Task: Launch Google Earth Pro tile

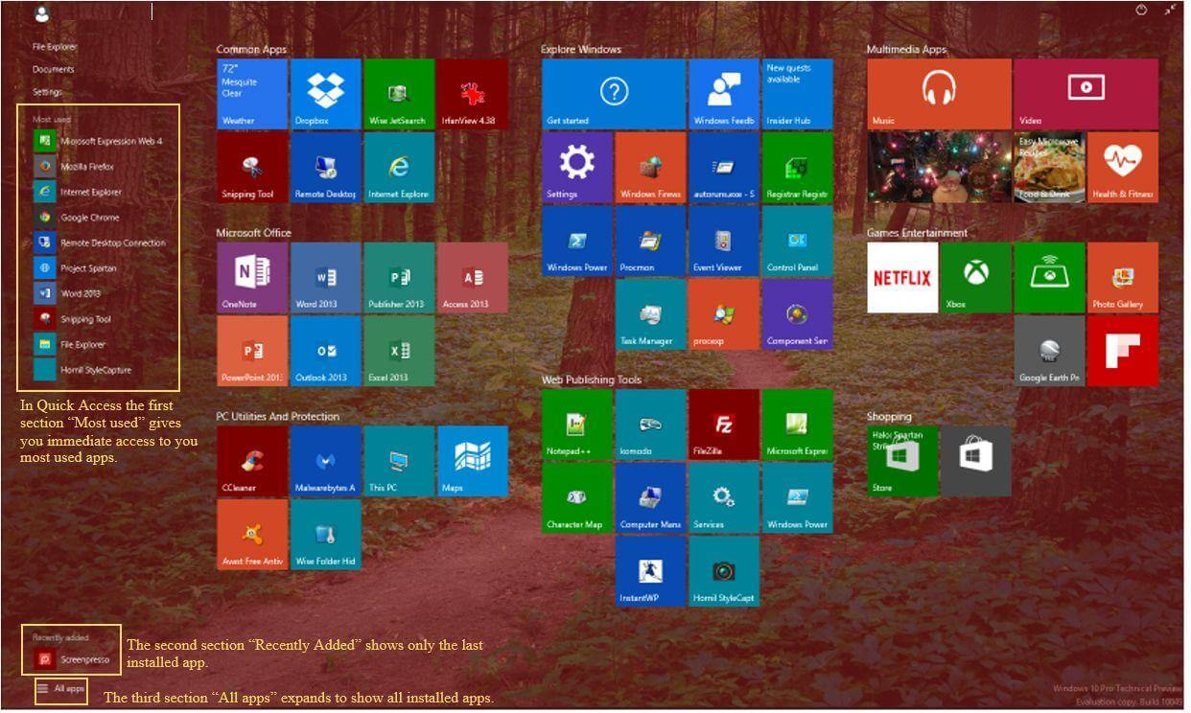Action: coord(1049,351)
